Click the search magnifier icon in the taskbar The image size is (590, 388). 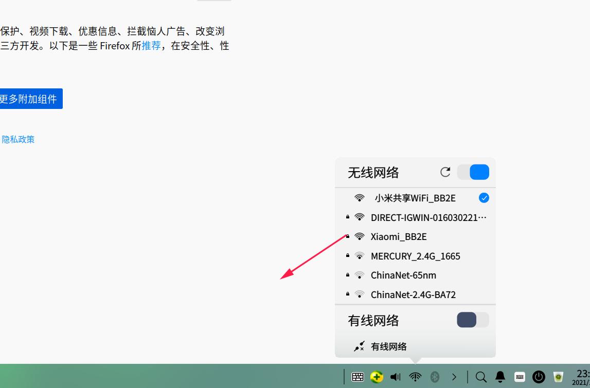coord(481,377)
